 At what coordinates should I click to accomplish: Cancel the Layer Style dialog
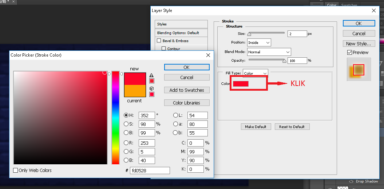pyautogui.click(x=359, y=33)
